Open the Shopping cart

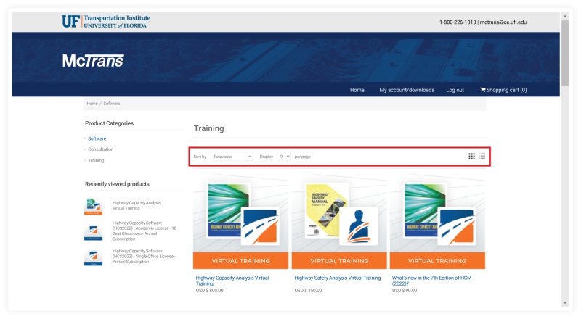tap(503, 90)
